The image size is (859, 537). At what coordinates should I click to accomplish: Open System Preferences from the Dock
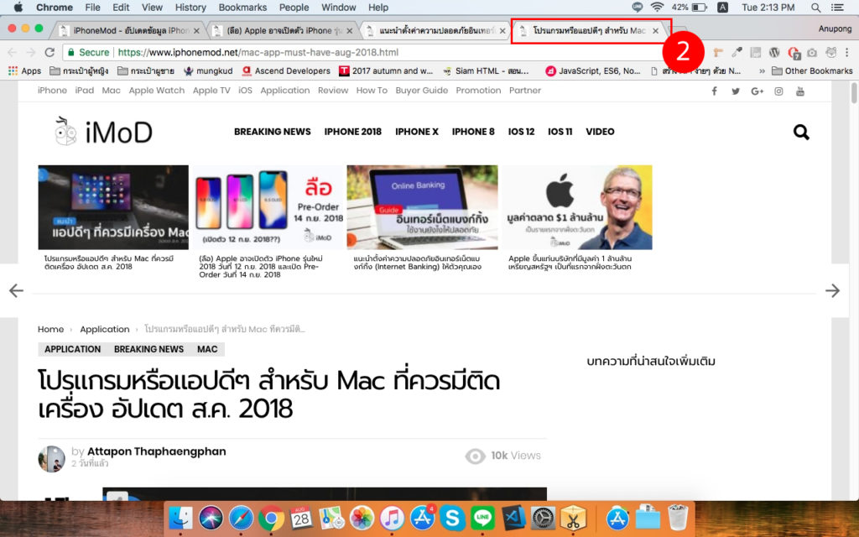tap(542, 519)
